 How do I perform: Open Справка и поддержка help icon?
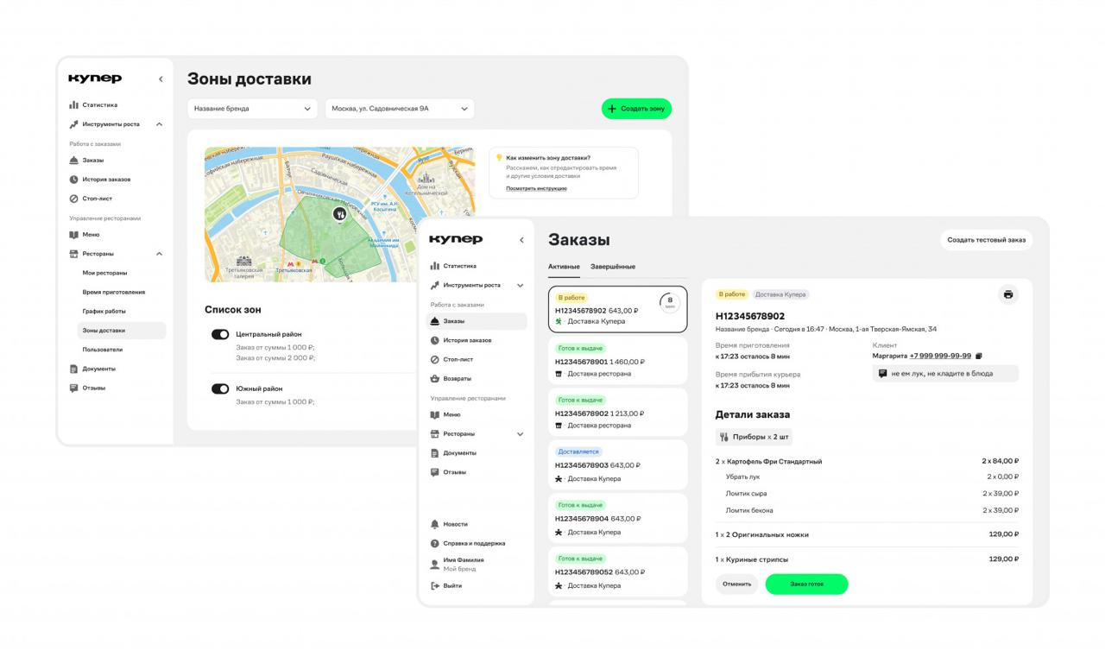pos(435,543)
